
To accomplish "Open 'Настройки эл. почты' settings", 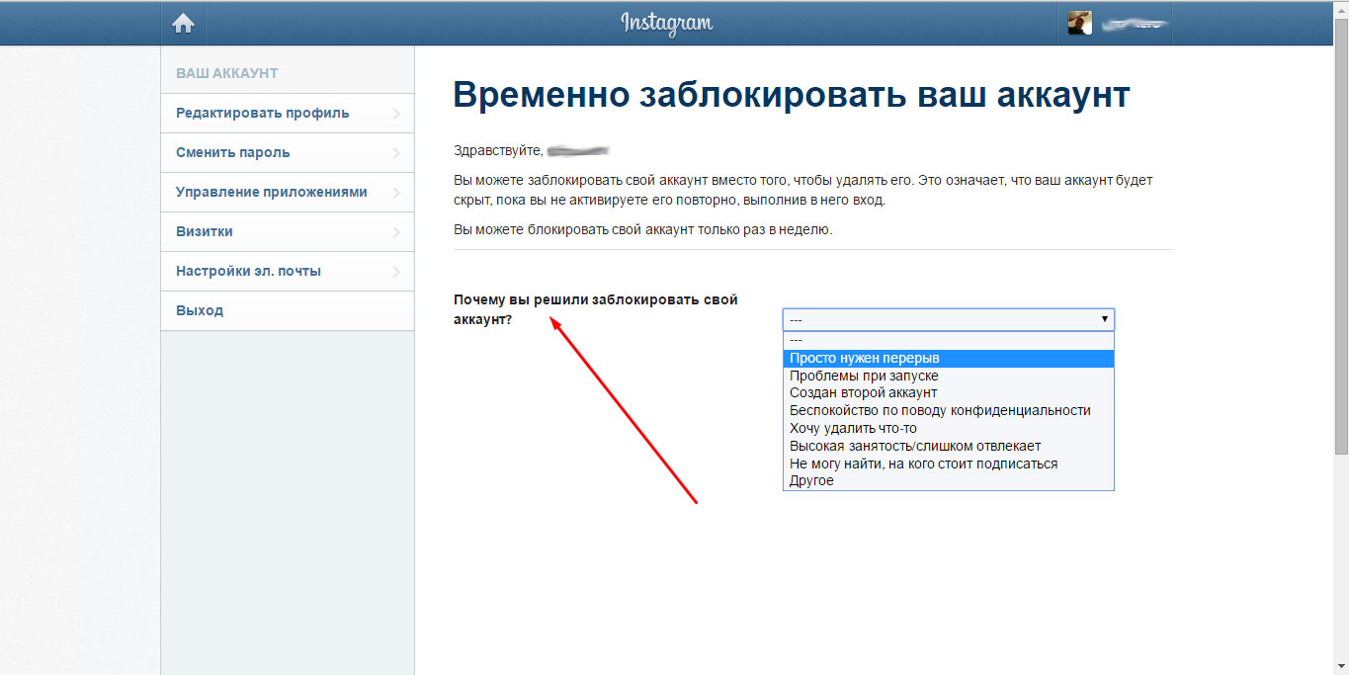I will 248,271.
